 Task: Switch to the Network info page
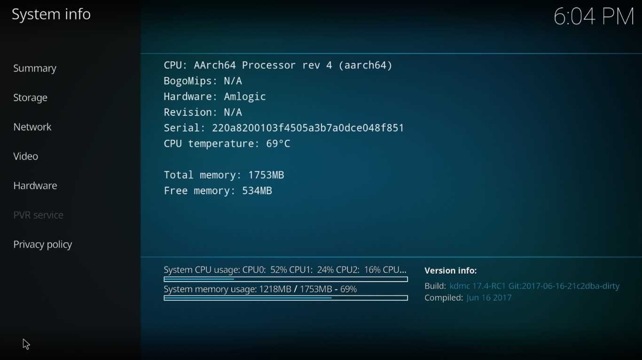[32, 127]
